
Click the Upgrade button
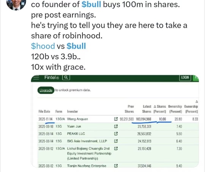point(46,90)
